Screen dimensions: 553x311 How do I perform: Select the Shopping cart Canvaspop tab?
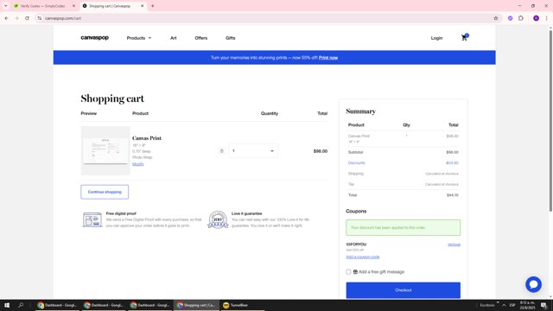113,6
